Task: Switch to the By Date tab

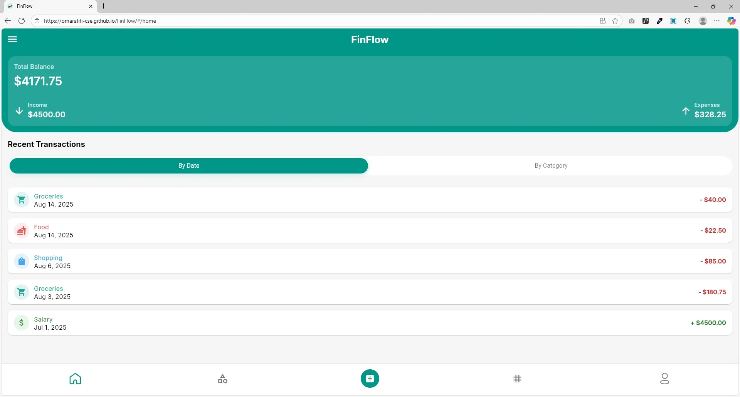Action: click(x=189, y=166)
